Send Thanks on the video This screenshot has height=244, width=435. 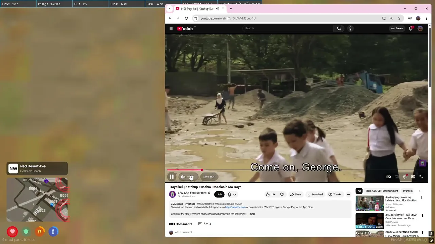click(335, 195)
